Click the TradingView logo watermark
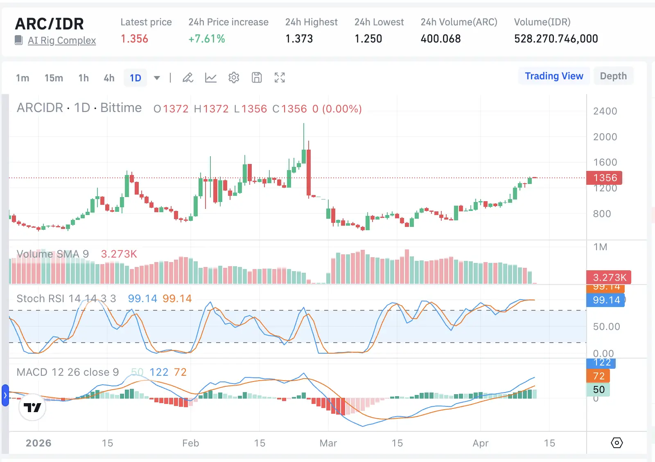Viewport: 655px width, 462px height. coord(32,408)
